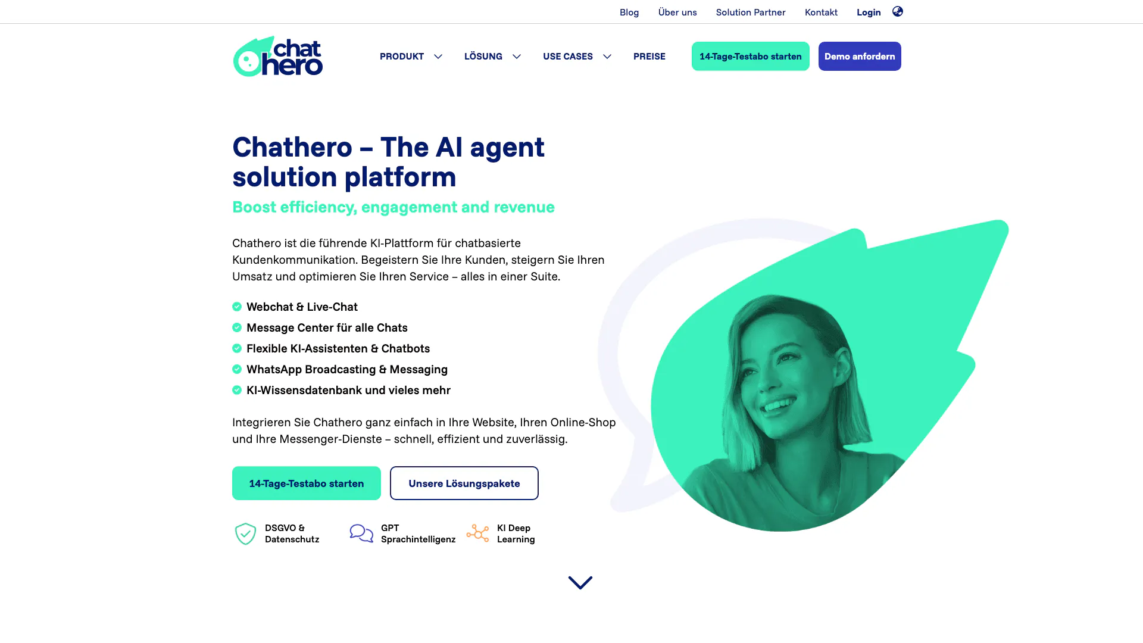Image resolution: width=1143 pixels, height=643 pixels.
Task: Open the PREISE menu item
Action: [x=649, y=56]
